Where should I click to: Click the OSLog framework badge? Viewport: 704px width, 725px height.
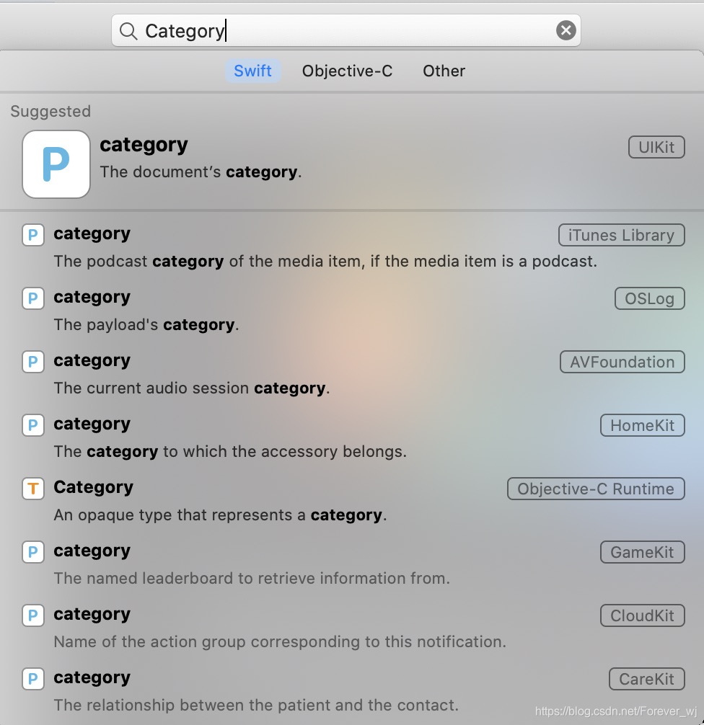(x=649, y=298)
